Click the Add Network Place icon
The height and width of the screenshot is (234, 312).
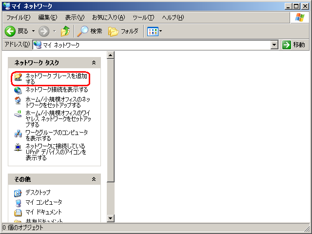(18, 77)
